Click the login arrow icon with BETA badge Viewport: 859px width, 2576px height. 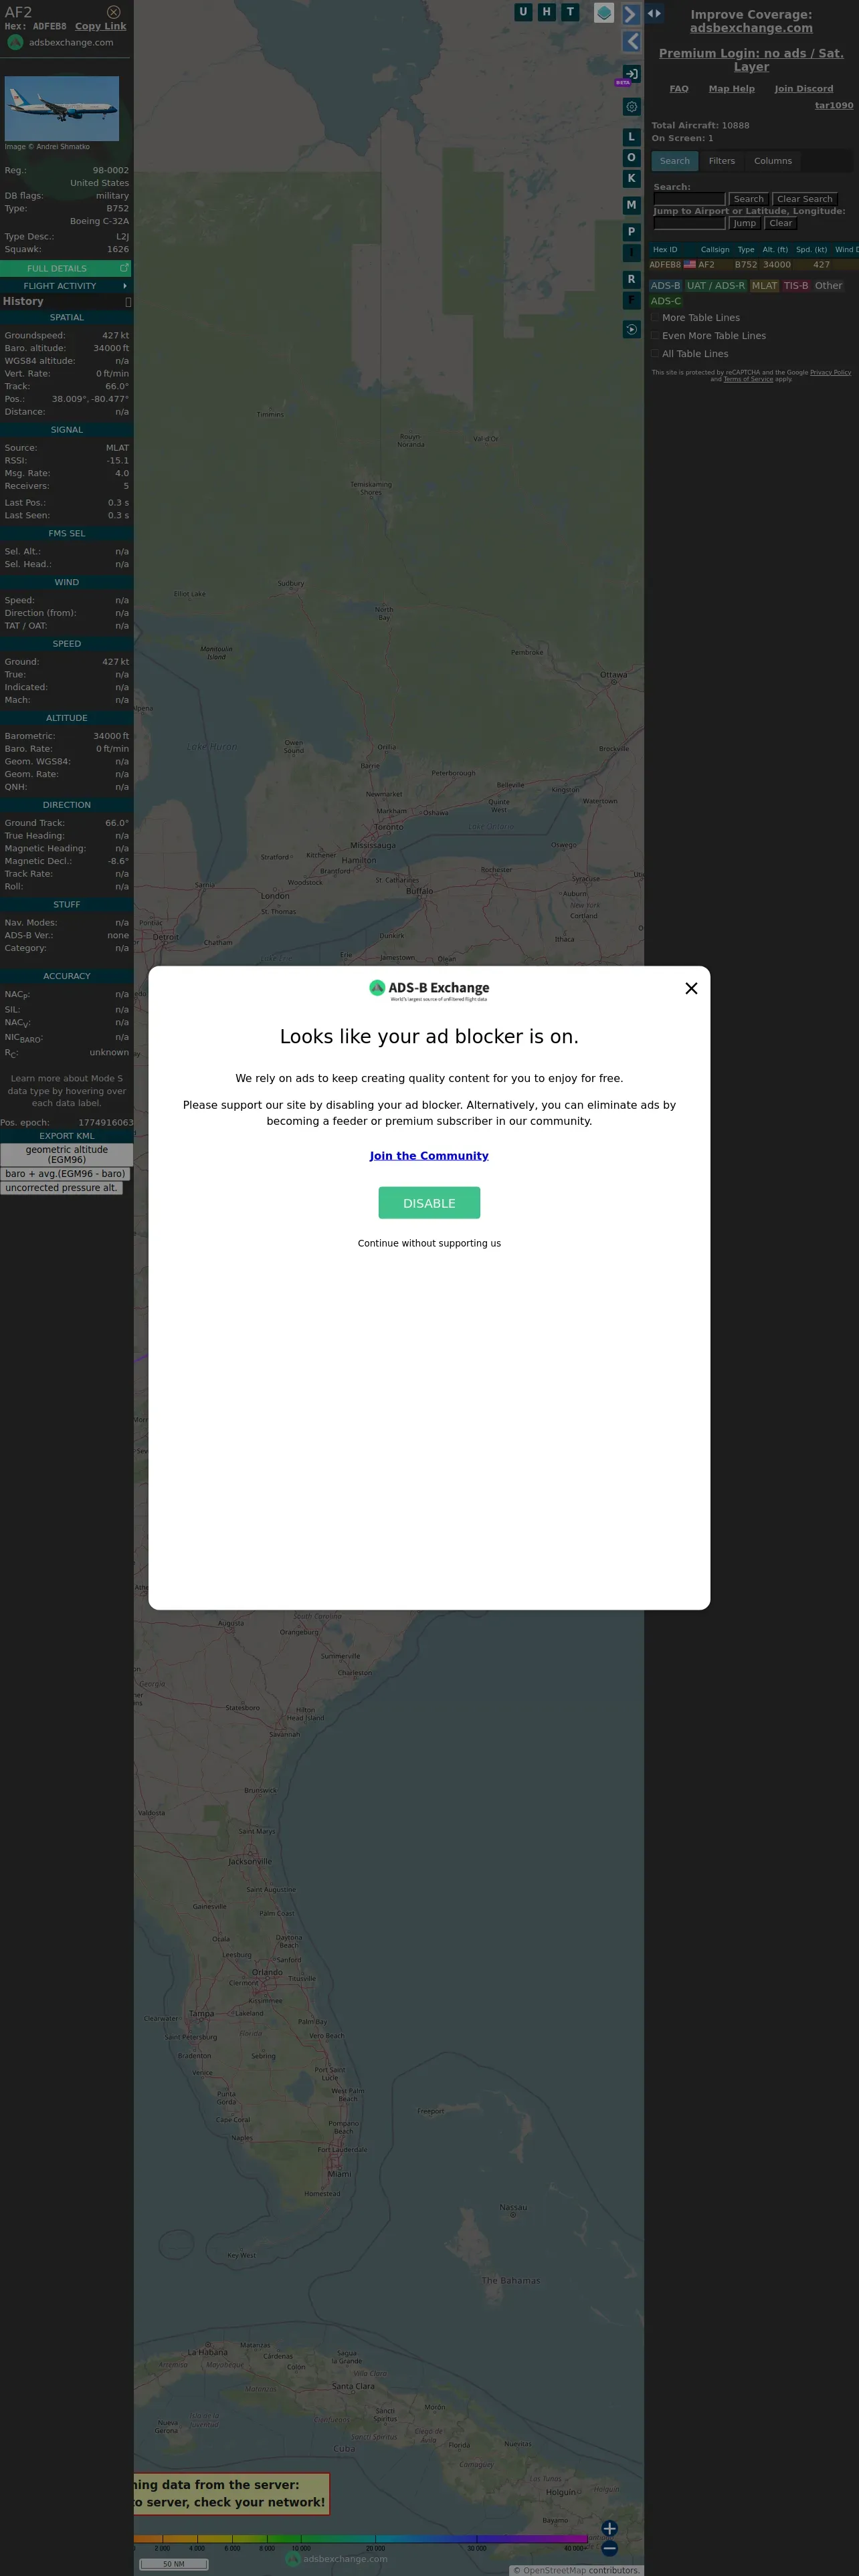coord(631,73)
